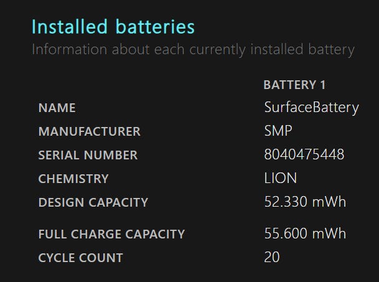The image size is (379, 282).
Task: Click the battery information subtitle text
Action: click(x=193, y=49)
